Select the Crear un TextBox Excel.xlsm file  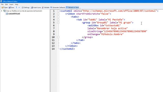pyautogui.click(x=23, y=11)
